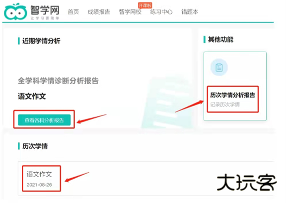Open the 首页 navigation tab
This screenshot has width=287, height=203.
[x=73, y=12]
